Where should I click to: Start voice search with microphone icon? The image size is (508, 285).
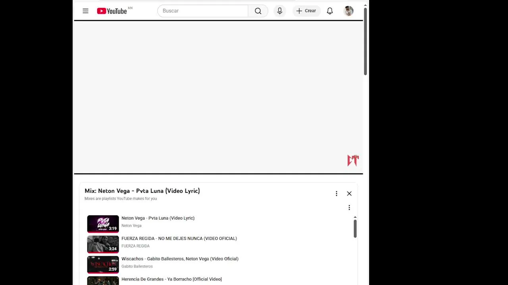(280, 11)
